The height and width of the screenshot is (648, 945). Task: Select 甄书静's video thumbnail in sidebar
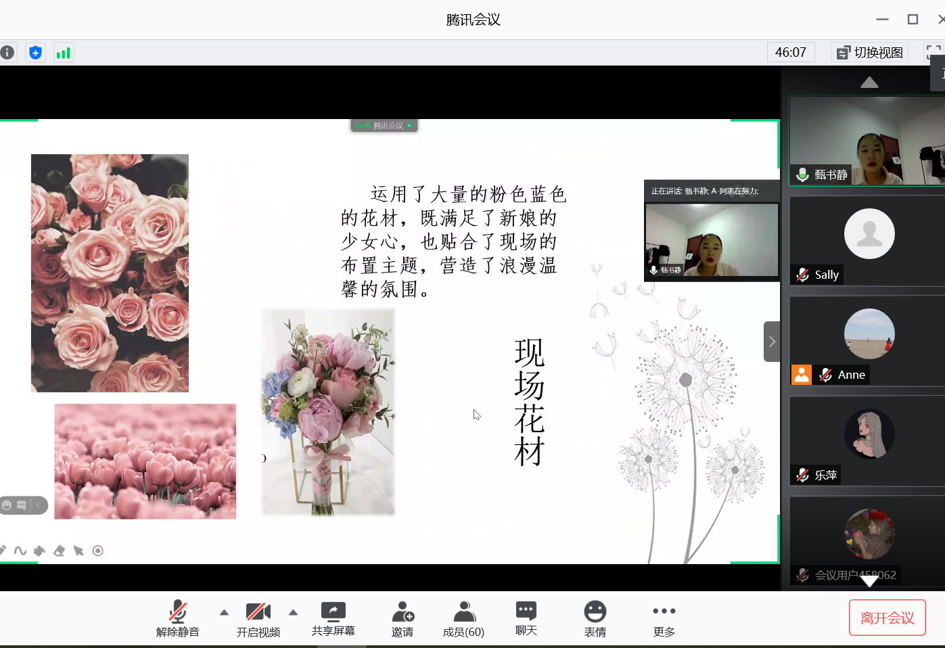tap(867, 141)
